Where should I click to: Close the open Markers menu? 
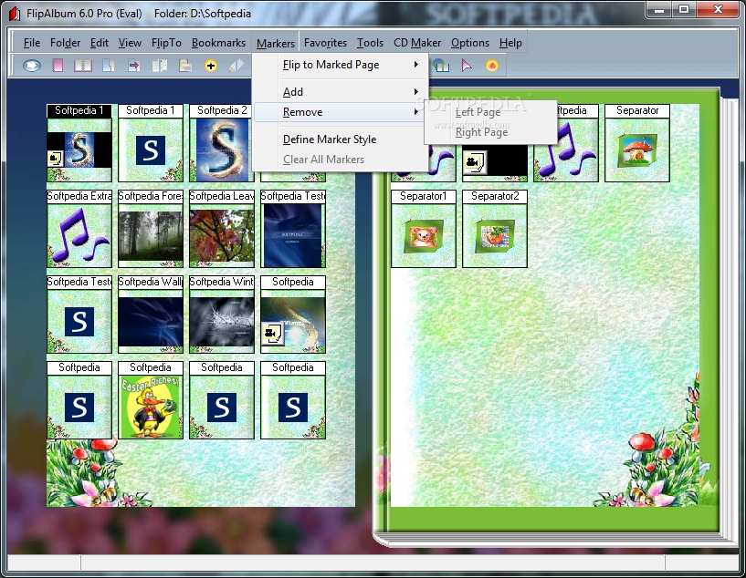(276, 43)
